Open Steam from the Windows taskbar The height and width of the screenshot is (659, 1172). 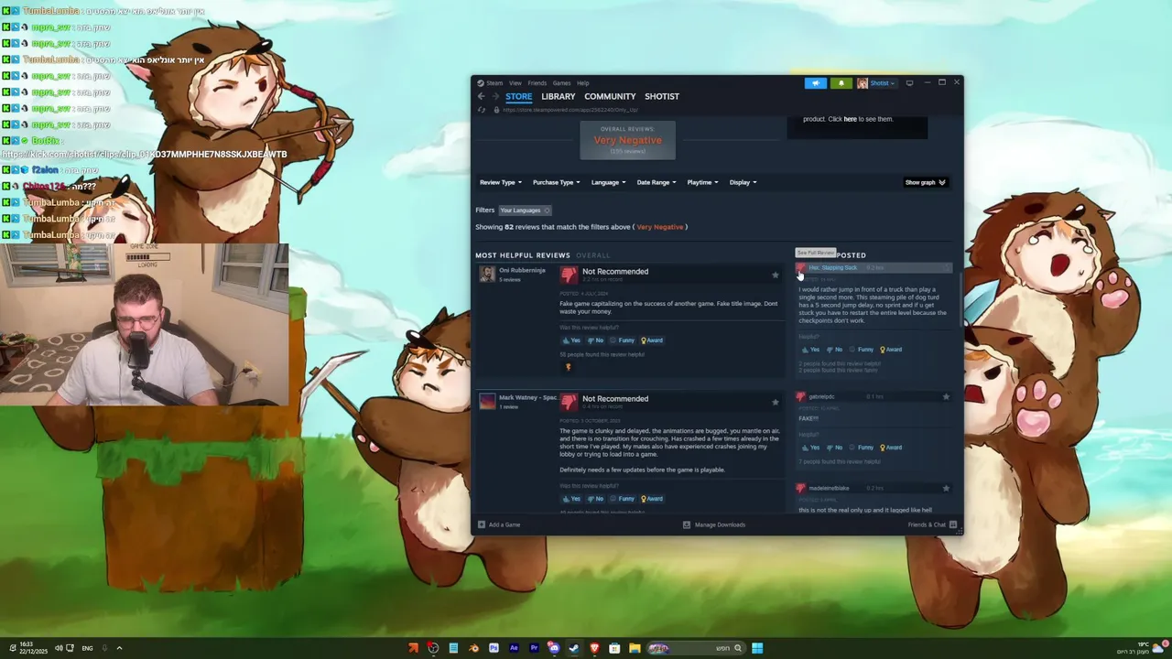[x=574, y=648]
